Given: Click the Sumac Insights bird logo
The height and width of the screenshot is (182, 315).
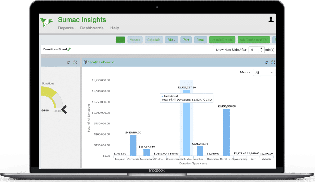Looking at the screenshot, I should (46, 22).
